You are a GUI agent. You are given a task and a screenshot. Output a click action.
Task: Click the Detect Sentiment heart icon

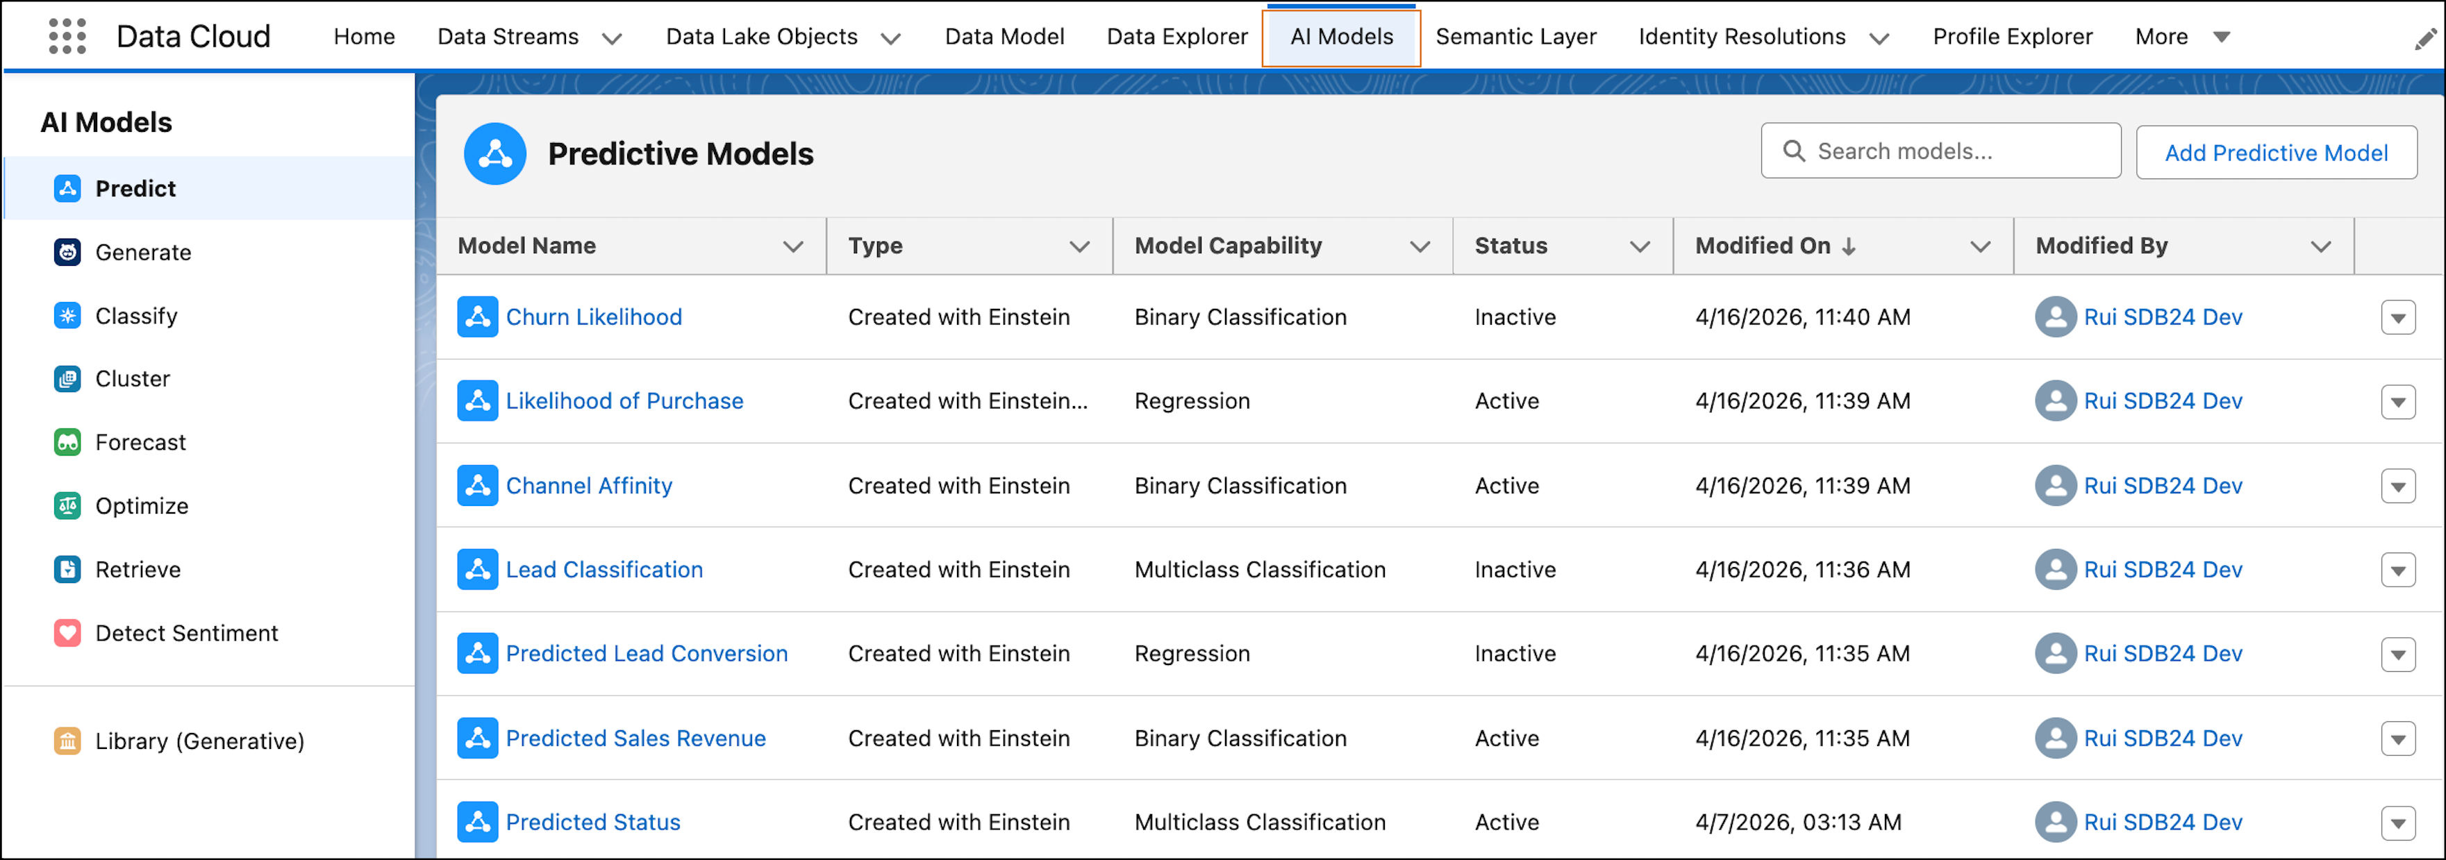click(67, 633)
